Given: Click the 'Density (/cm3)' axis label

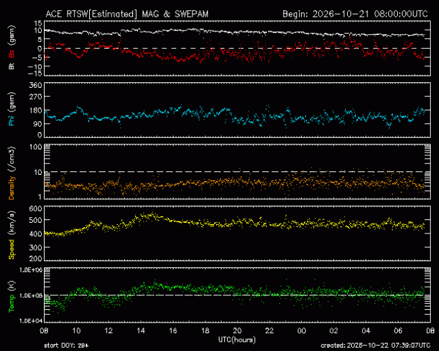Looking at the screenshot, I should pyautogui.click(x=11, y=173).
